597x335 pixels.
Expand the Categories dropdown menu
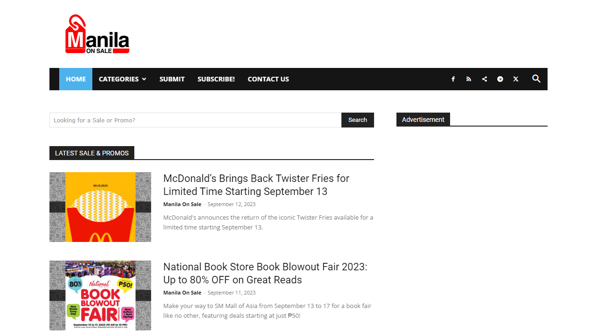[122, 79]
